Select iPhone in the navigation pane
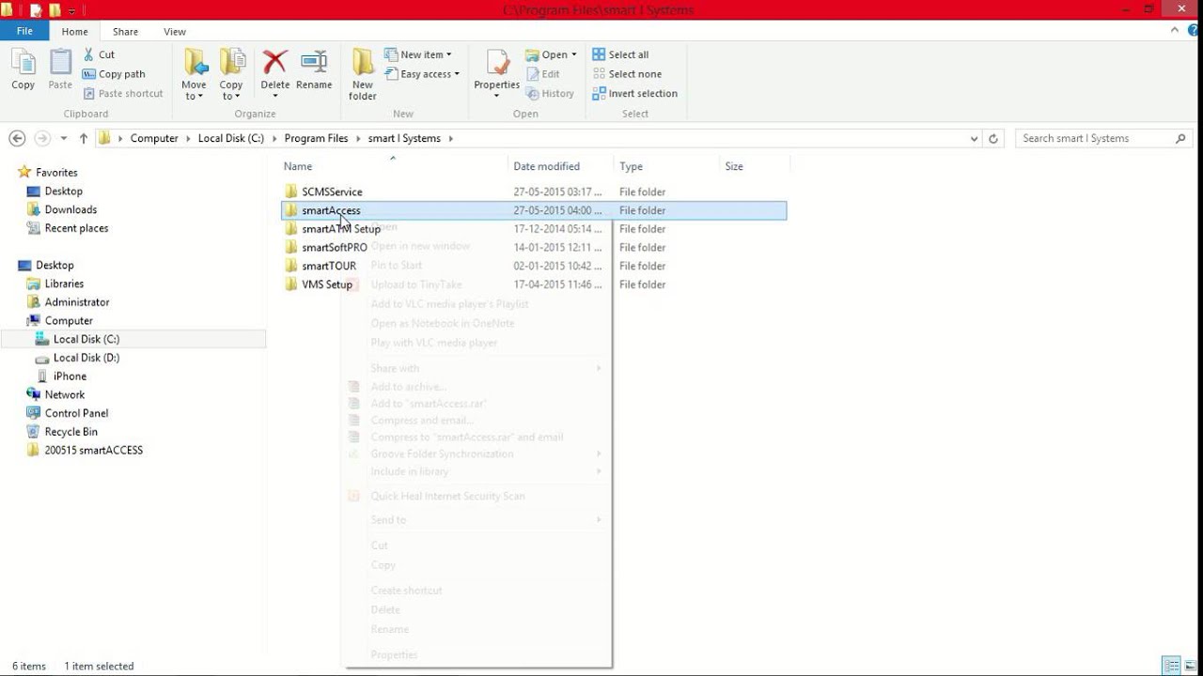Image resolution: width=1203 pixels, height=676 pixels. tap(70, 376)
